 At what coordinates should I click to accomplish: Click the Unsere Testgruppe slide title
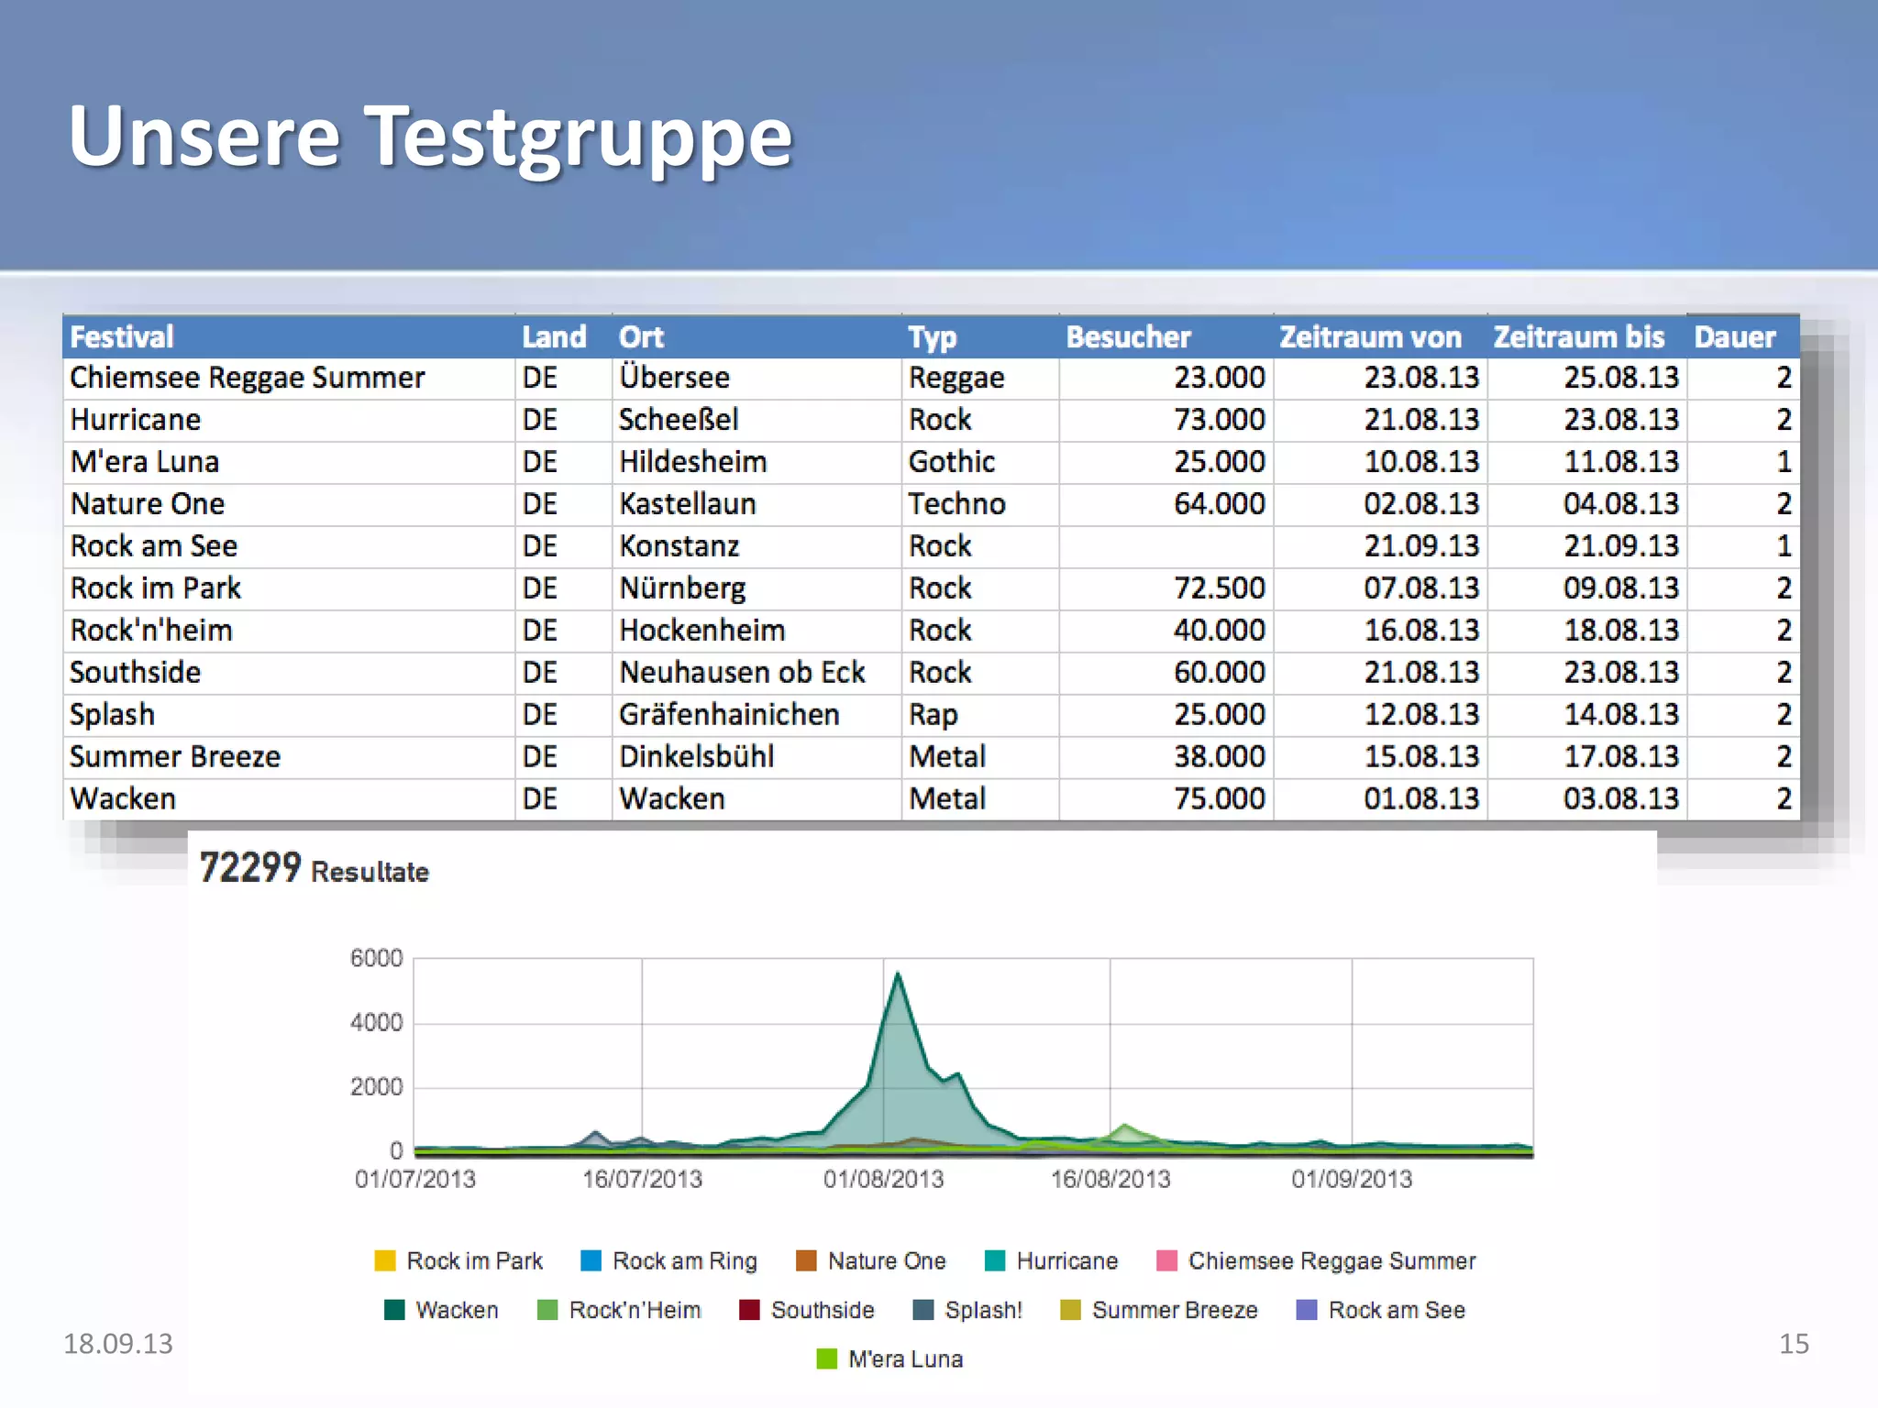tap(430, 139)
